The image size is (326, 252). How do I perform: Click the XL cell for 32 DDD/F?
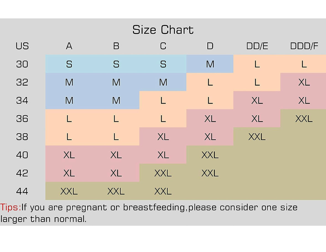pos(304,82)
